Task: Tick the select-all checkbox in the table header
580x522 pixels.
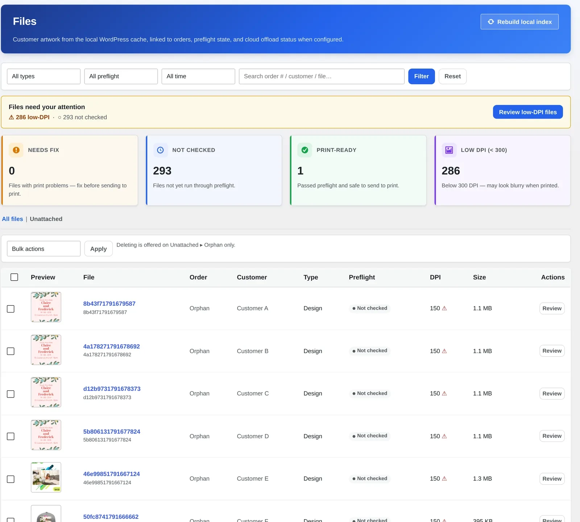Action: coord(14,277)
